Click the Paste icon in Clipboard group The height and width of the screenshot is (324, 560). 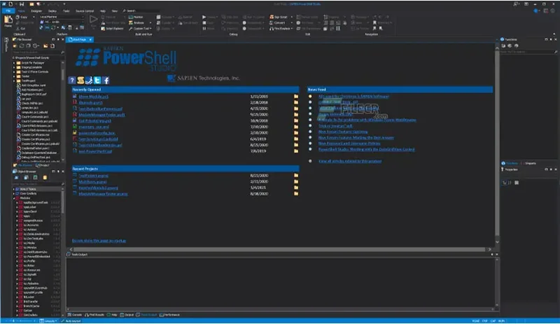(8, 20)
